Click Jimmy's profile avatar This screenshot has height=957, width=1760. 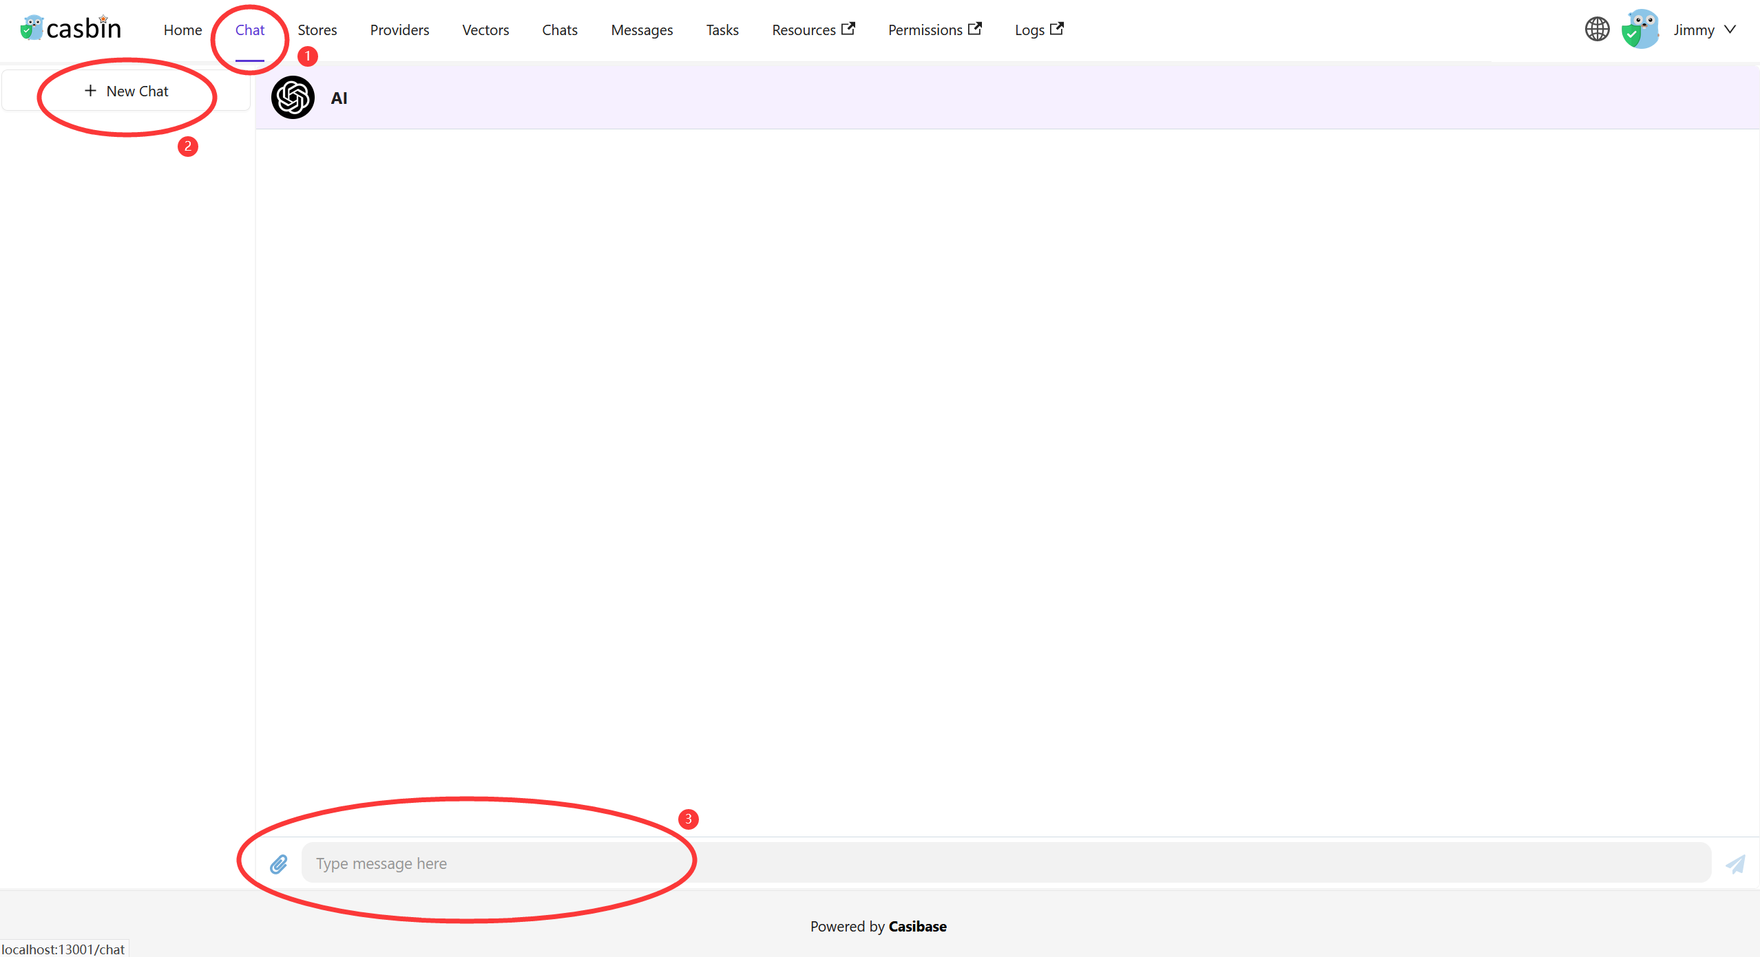(1642, 28)
